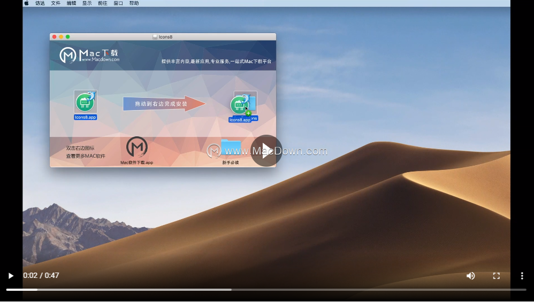Open the 显示 menu
The width and height of the screenshot is (534, 302).
(x=87, y=3)
